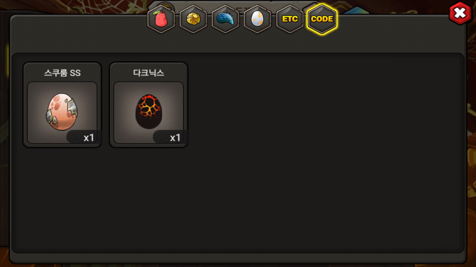
Task: Select the gold nugget category icon
Action: 193,19
